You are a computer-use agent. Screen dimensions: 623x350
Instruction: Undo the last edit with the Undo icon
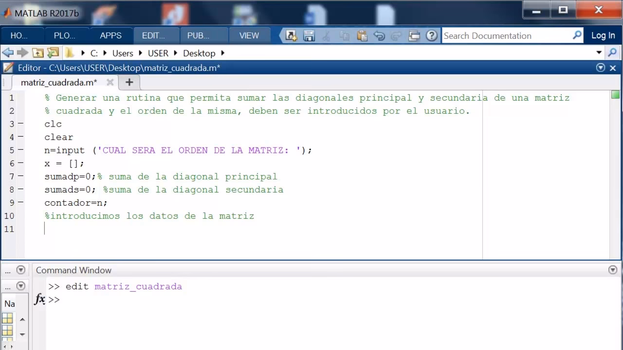[379, 35]
